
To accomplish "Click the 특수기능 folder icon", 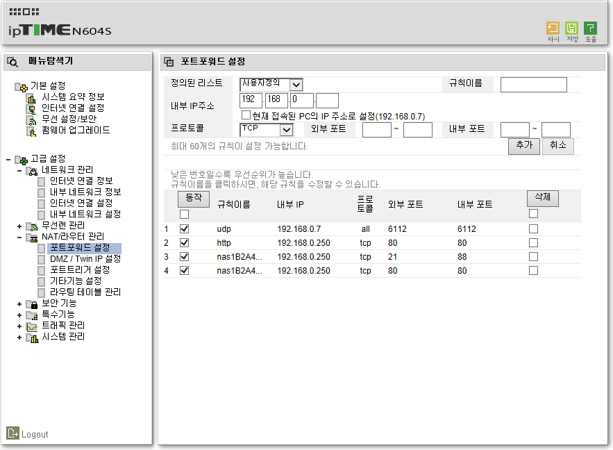I will [x=32, y=315].
